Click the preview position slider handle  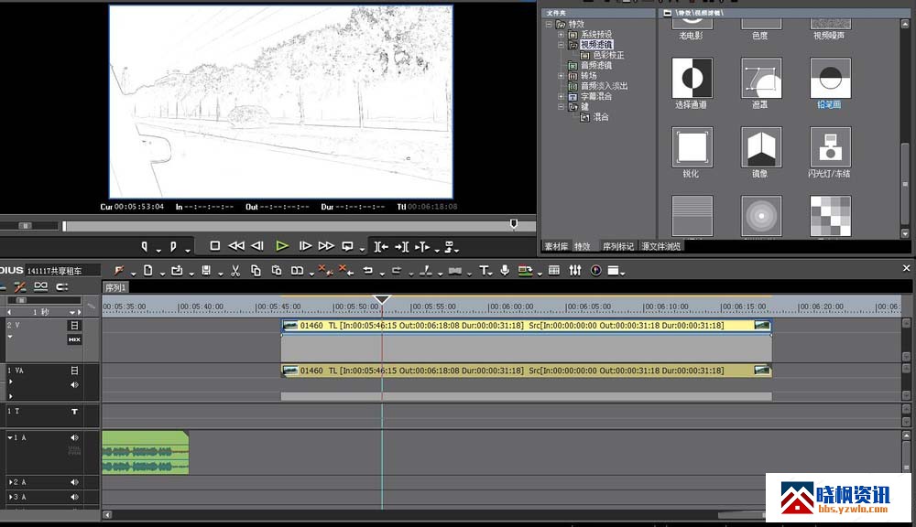514,224
